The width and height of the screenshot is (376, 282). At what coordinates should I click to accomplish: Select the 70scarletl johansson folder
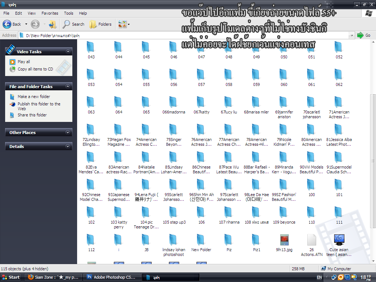[x=311, y=108]
